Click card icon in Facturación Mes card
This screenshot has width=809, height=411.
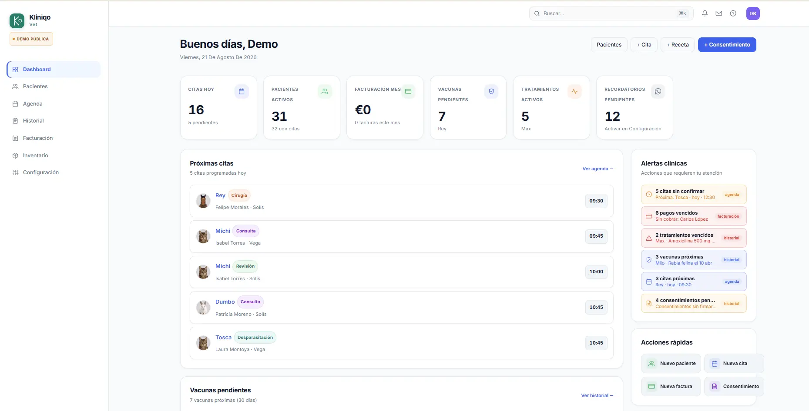click(x=408, y=91)
